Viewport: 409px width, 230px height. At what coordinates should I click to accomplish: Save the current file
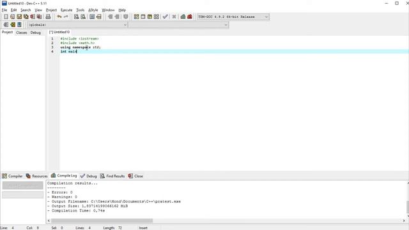click(19, 17)
